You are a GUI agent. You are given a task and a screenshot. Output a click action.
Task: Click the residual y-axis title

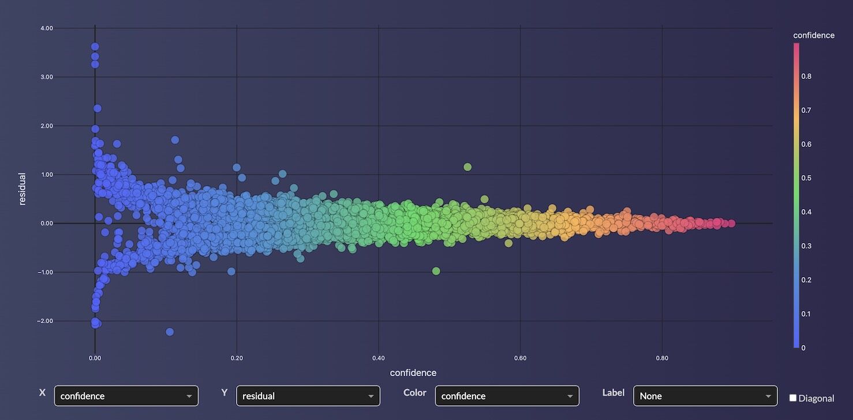23,189
